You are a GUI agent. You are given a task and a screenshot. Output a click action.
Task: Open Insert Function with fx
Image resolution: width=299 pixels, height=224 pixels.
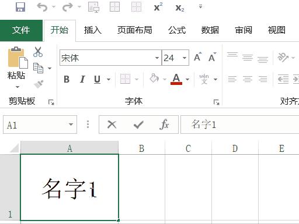(x=164, y=125)
